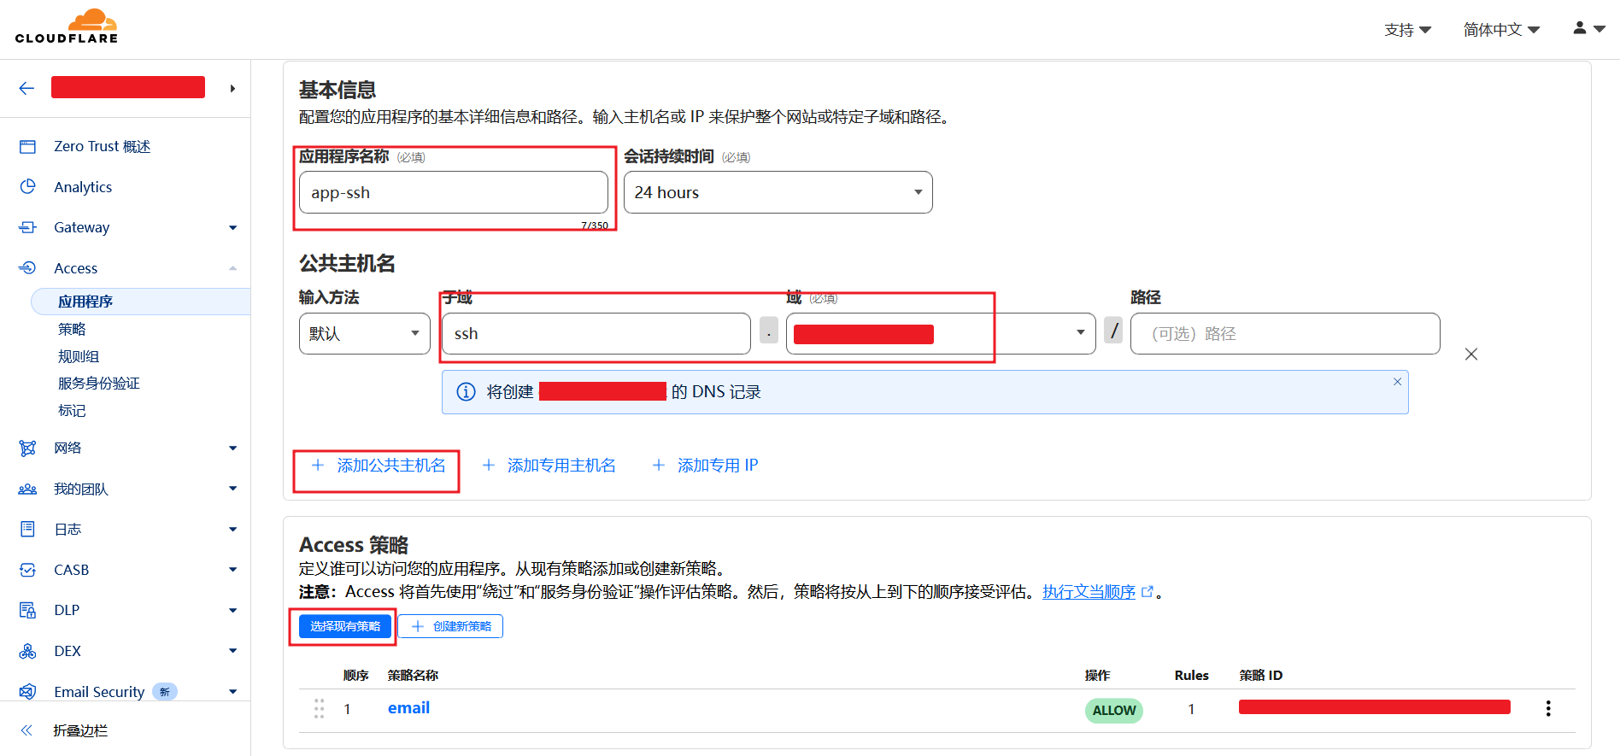Click 选择现有策略 button

coord(345,626)
